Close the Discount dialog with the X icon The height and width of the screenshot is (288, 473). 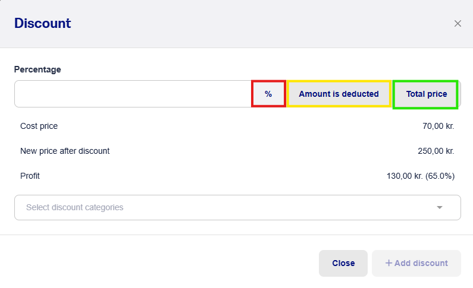458,24
